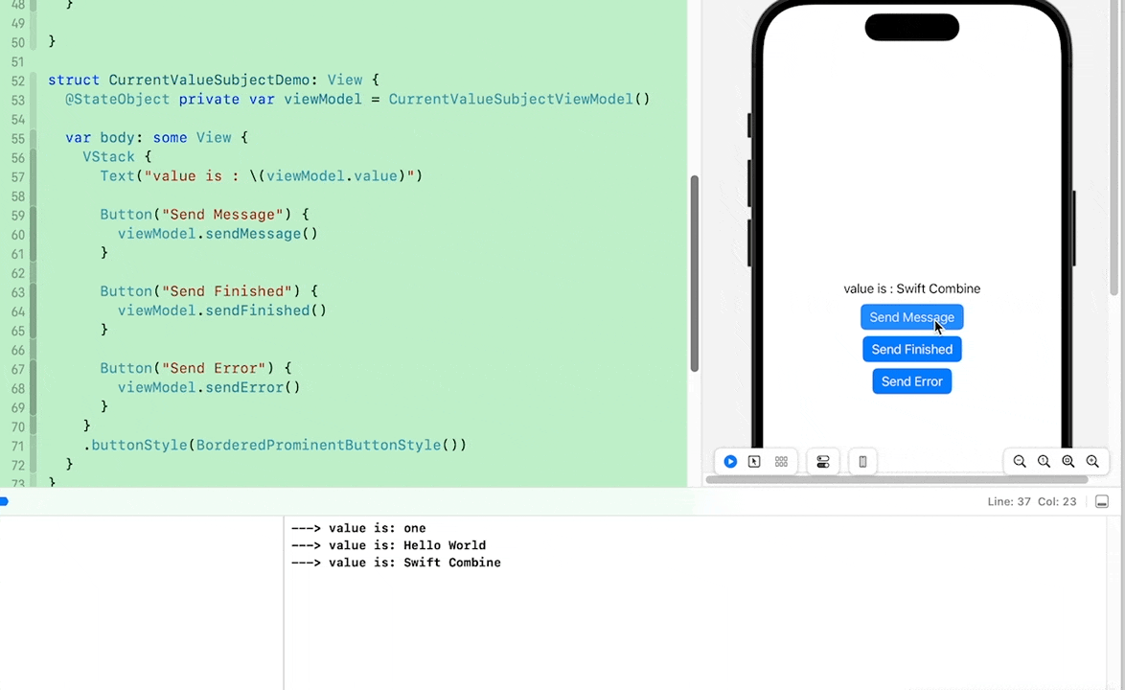Click 'CurrentValueSubjectViewModel()' in code
Image resolution: width=1125 pixels, height=690 pixels.
pyautogui.click(x=519, y=99)
